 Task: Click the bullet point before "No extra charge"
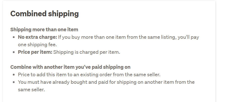click(x=14, y=37)
